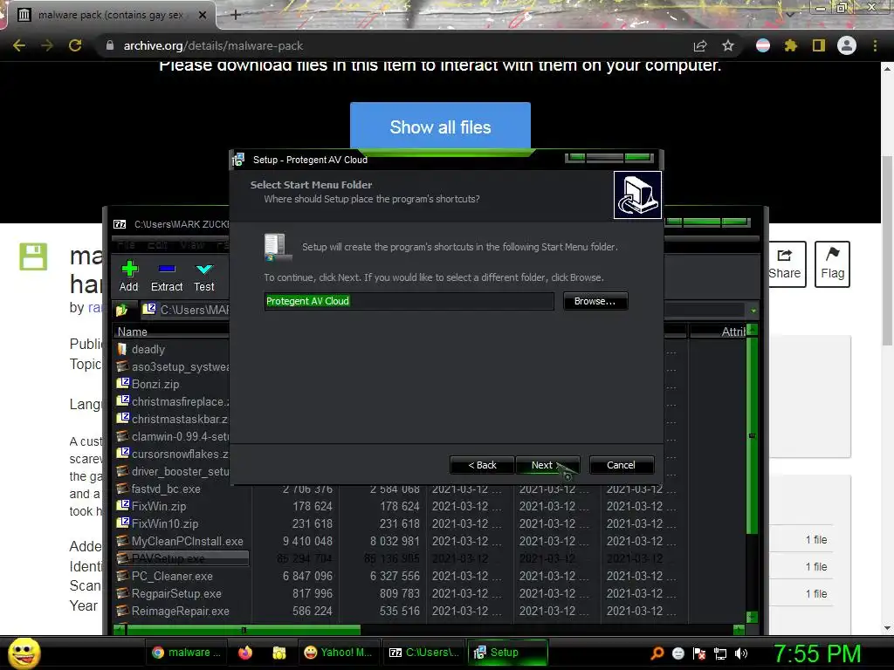Select RegpairSetup.exe in 7-Zip
This screenshot has width=894, height=670.
click(x=176, y=593)
